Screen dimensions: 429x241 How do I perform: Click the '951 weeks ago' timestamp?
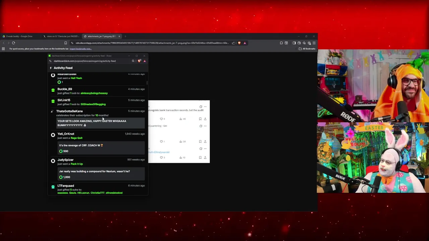[136, 160]
